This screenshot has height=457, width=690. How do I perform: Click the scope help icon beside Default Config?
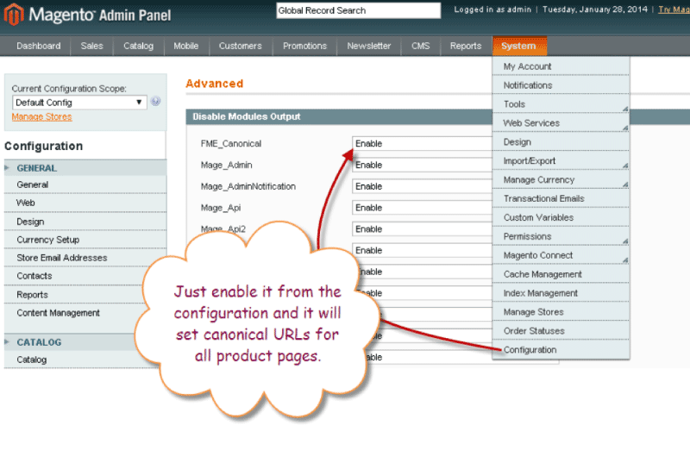[x=155, y=102]
